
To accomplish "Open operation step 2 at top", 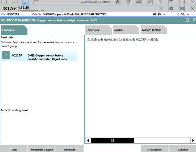I will pyautogui.click(x=15, y=2).
